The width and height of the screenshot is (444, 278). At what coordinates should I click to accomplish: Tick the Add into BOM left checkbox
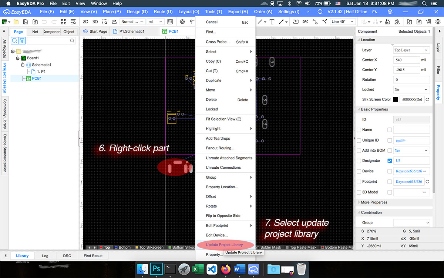359,150
